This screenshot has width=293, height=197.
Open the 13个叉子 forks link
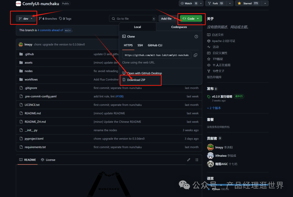(216, 71)
